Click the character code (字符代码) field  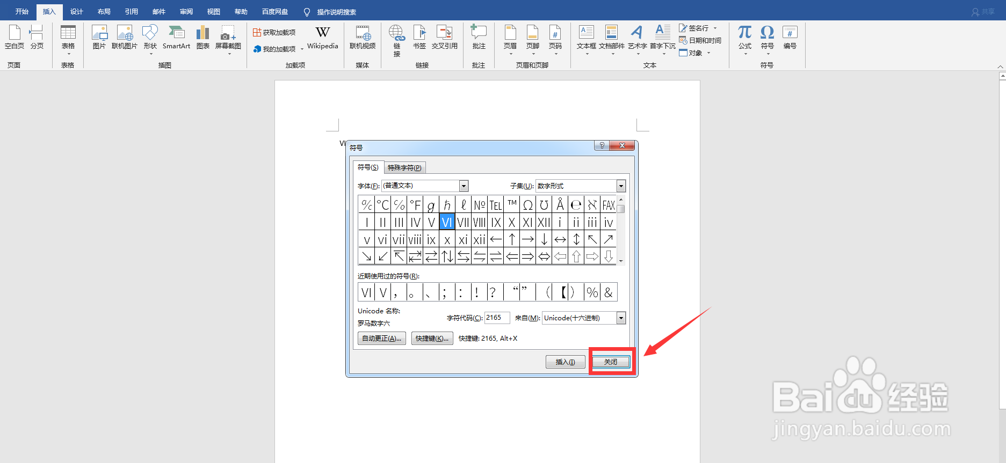pyautogui.click(x=497, y=318)
